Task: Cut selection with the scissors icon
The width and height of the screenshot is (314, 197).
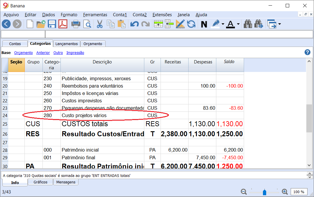Action: (x=99, y=24)
